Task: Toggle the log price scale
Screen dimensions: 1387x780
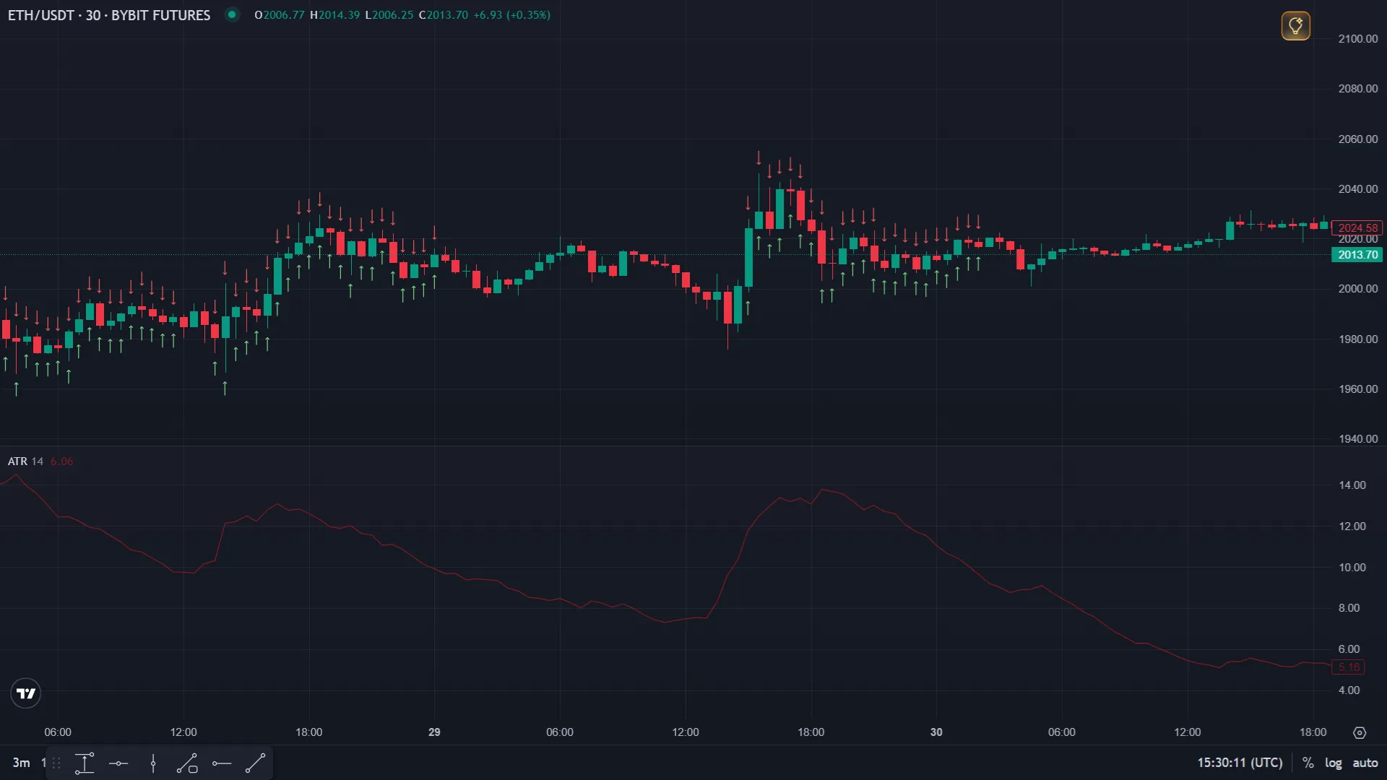Action: pyautogui.click(x=1333, y=763)
